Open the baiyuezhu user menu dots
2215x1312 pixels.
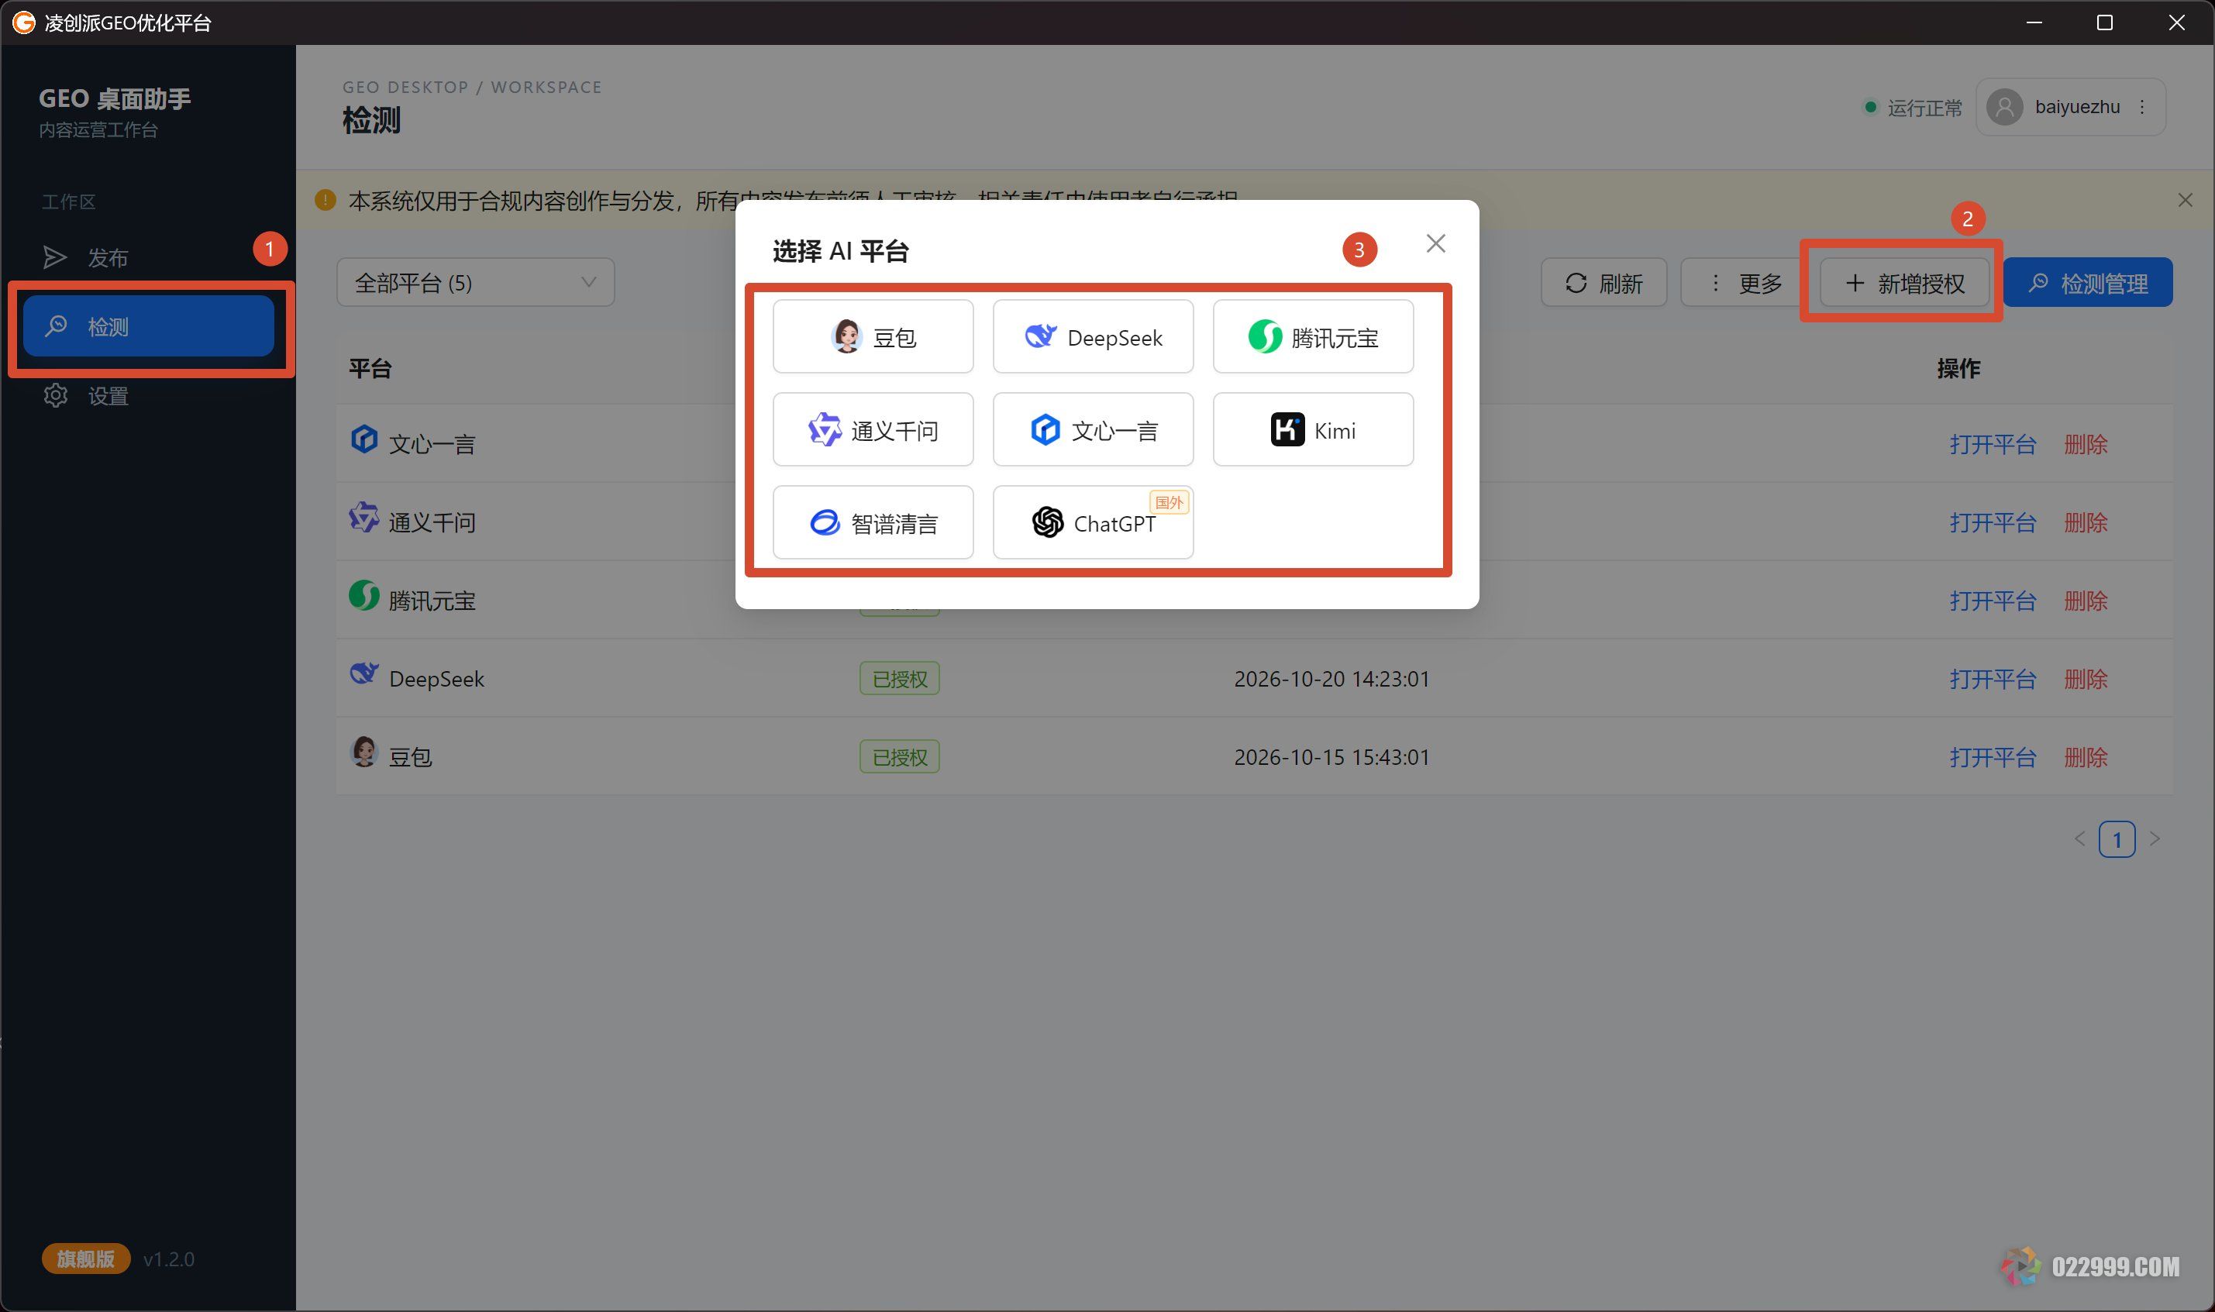tap(2141, 107)
